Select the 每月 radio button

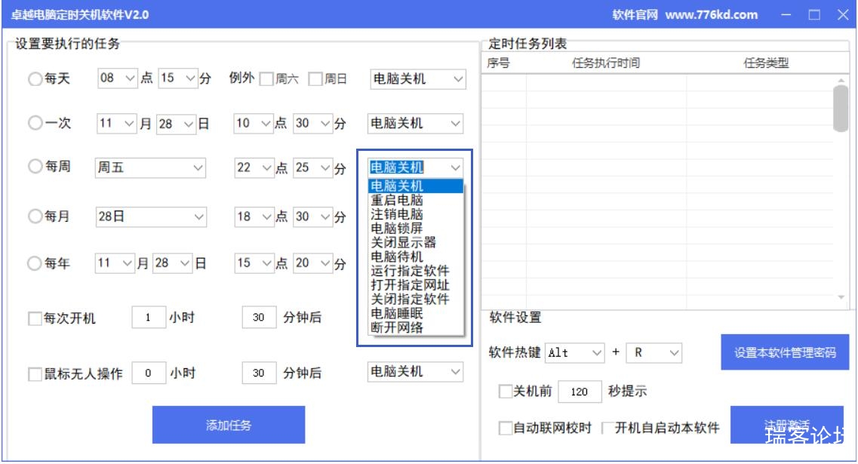[35, 216]
